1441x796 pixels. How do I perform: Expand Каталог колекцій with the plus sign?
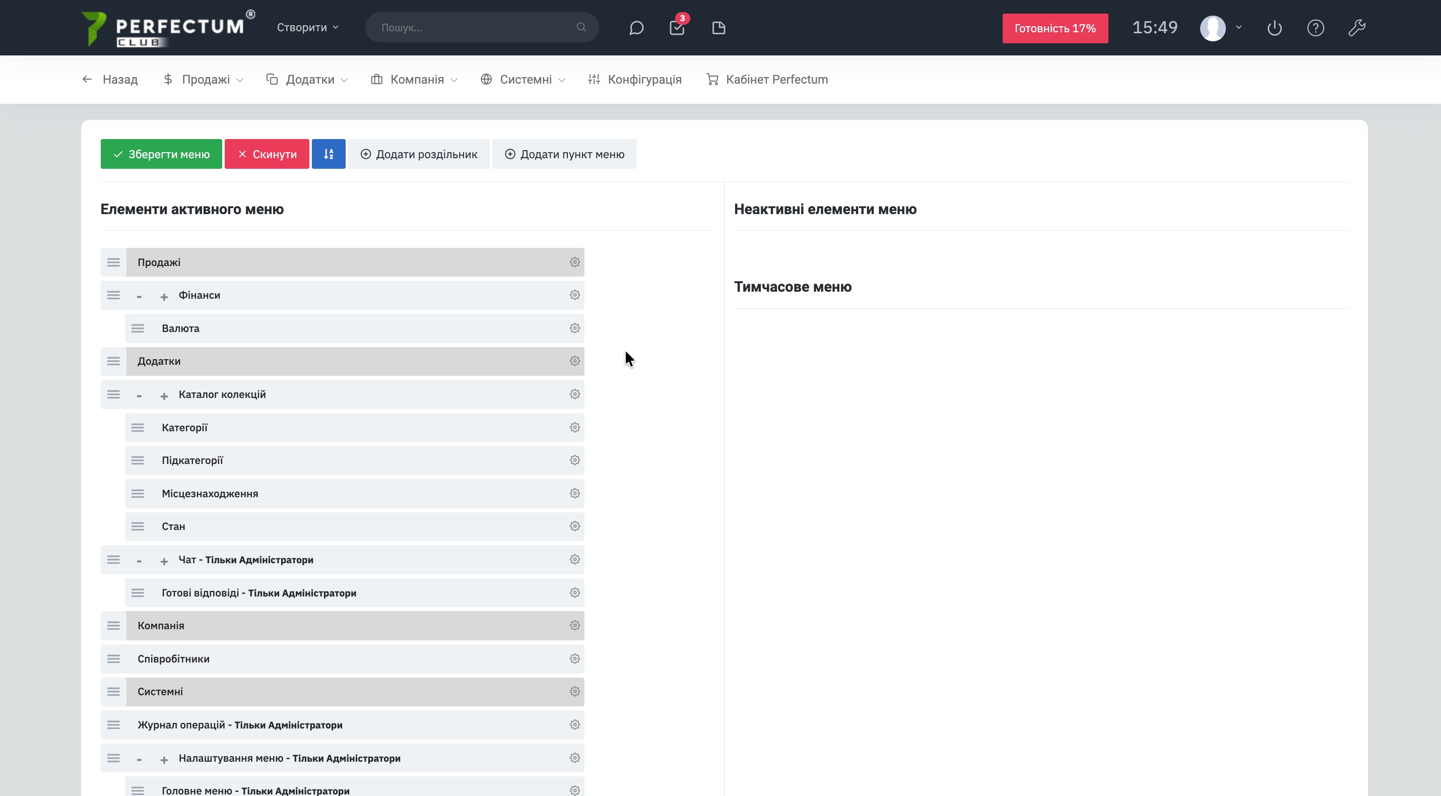click(164, 396)
